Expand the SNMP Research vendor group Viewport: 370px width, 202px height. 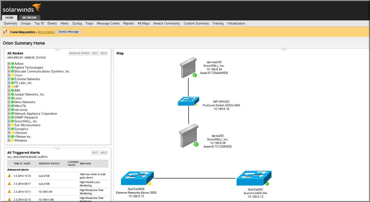[9, 117]
